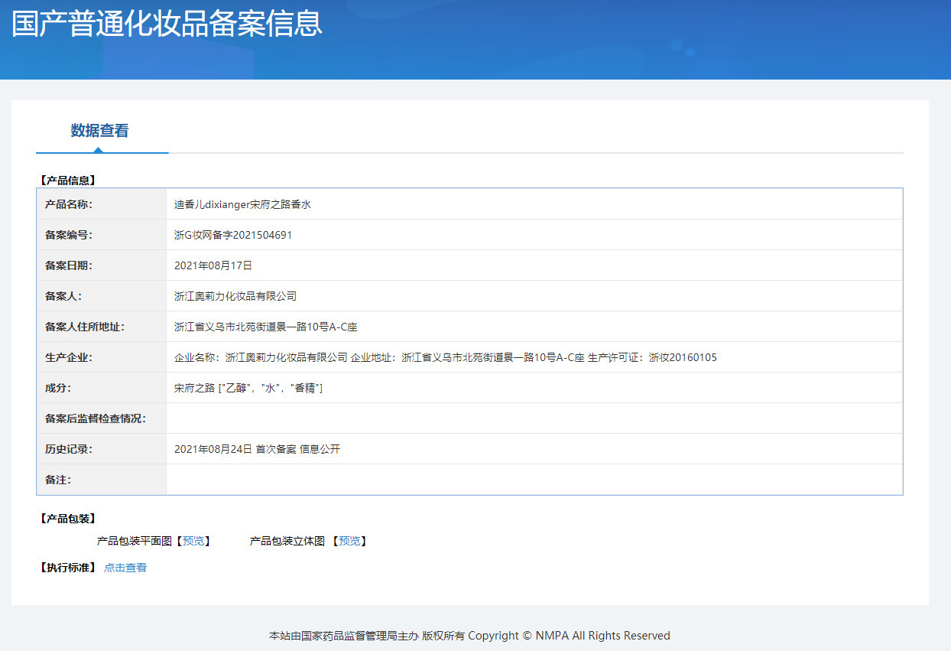
Task: Click the page title 国产普通化妆品备案信息
Action: 167,24
